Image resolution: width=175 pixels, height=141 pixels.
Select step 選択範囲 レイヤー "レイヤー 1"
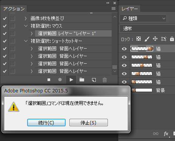[x=73, y=34]
